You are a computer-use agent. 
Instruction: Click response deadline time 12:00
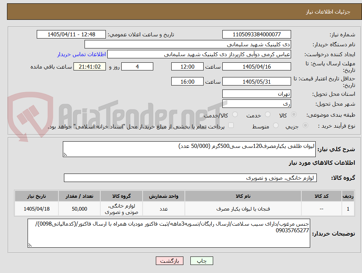pyautogui.click(x=187, y=67)
